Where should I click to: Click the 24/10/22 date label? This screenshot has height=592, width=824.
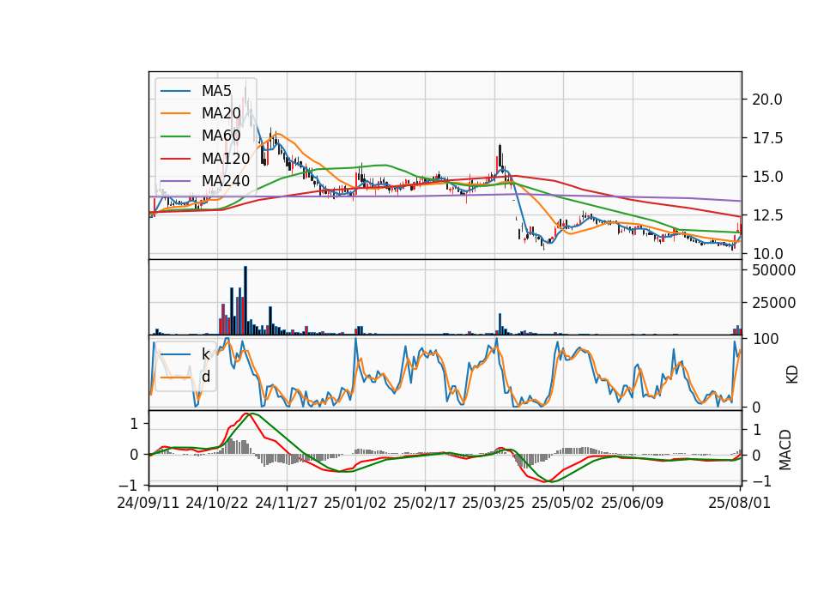pyautogui.click(x=217, y=504)
